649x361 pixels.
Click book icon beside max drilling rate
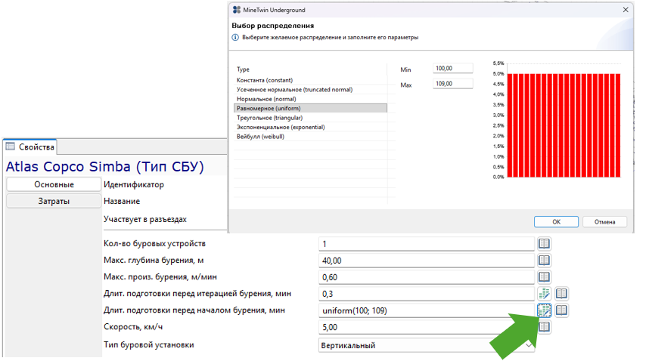tap(545, 276)
